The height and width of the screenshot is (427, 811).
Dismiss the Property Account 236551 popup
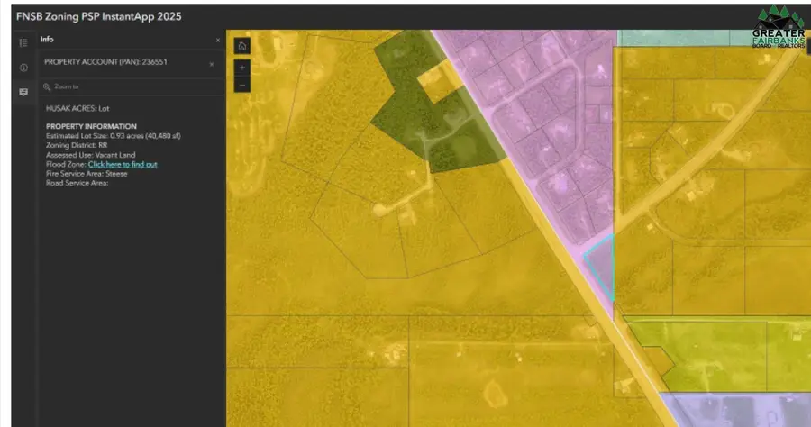pyautogui.click(x=212, y=64)
